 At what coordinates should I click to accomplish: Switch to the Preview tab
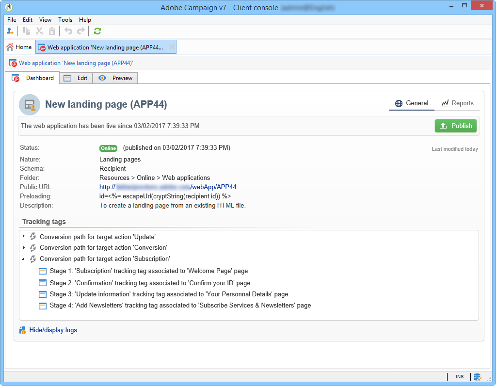[x=115, y=78]
